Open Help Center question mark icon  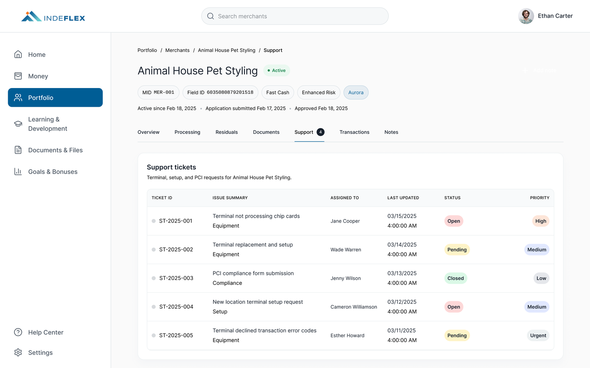18,332
